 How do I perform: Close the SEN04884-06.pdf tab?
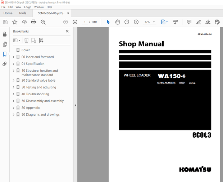[68, 13]
